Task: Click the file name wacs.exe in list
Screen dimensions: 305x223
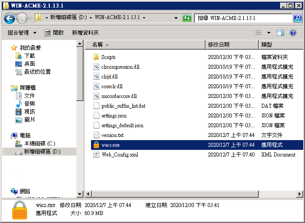Action: pyautogui.click(x=111, y=145)
